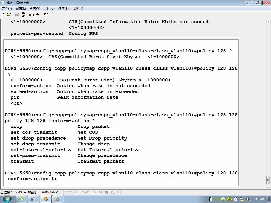Viewport: 271px width, 203px height.
Task: Open the 文件(F) menu
Action: point(7,8)
